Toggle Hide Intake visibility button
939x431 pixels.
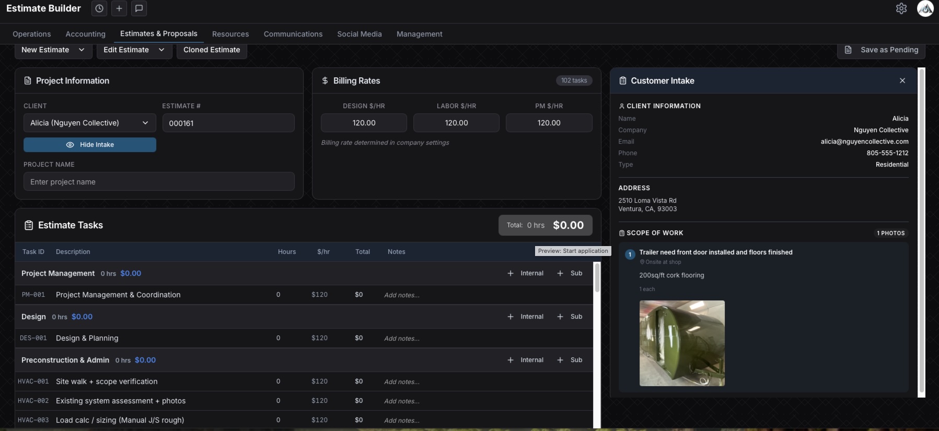[90, 145]
